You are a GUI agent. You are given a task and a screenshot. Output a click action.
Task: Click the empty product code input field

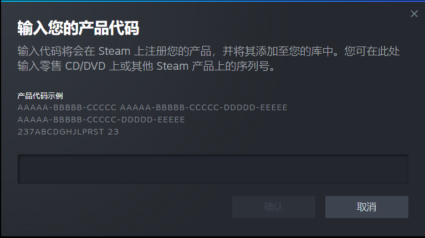tap(213, 169)
